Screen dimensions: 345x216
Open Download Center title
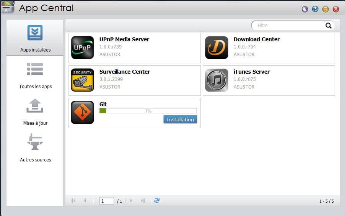point(257,39)
